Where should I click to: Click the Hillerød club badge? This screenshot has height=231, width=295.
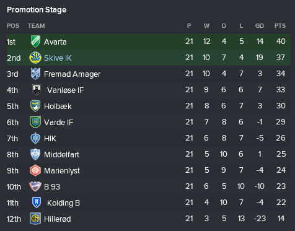coord(35,219)
